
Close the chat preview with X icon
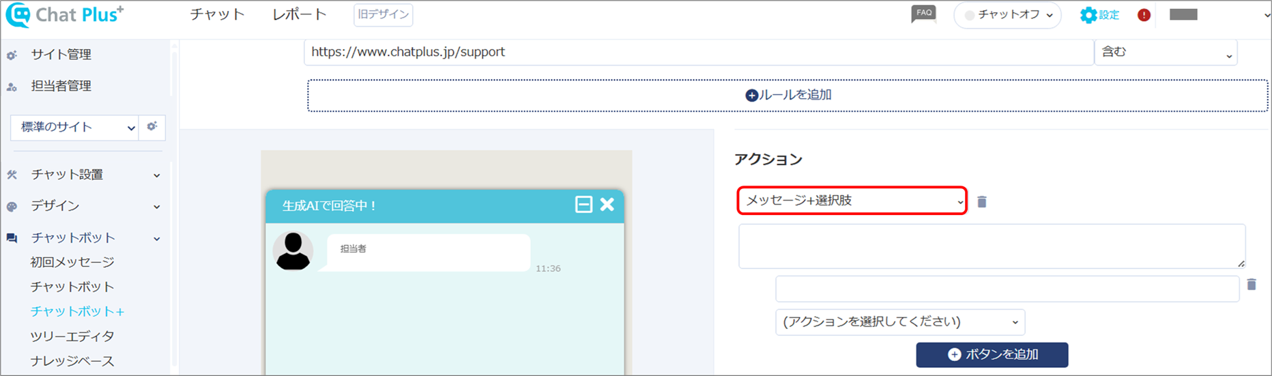[607, 204]
